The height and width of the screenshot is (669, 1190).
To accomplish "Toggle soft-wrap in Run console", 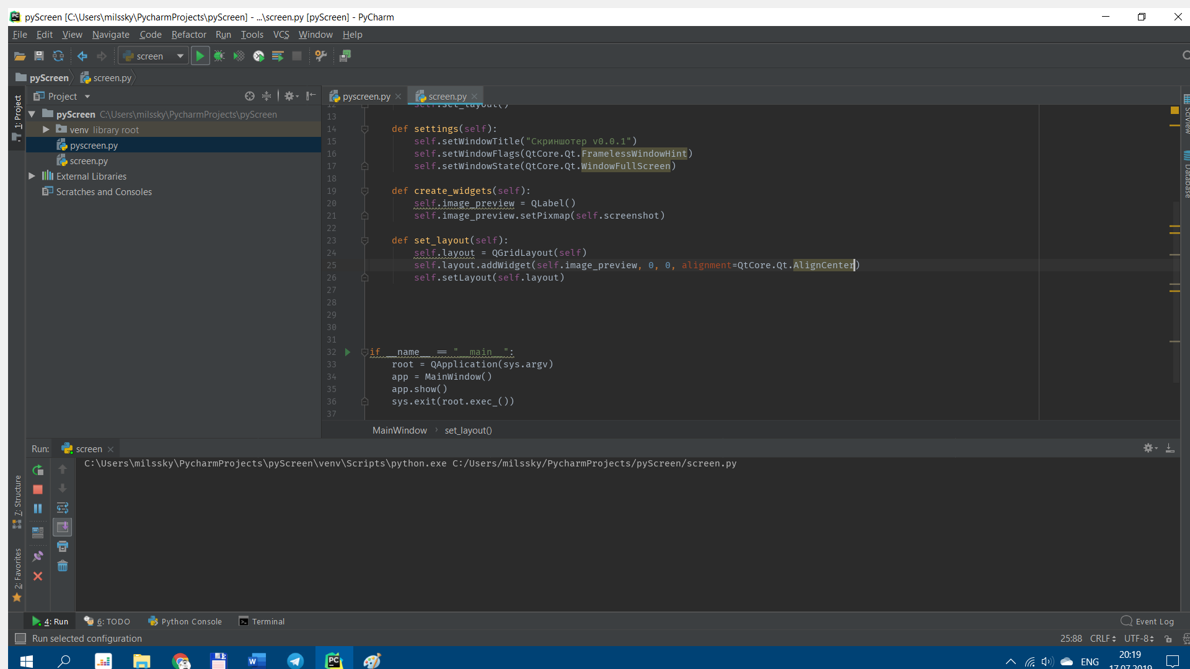I will pyautogui.click(x=63, y=508).
